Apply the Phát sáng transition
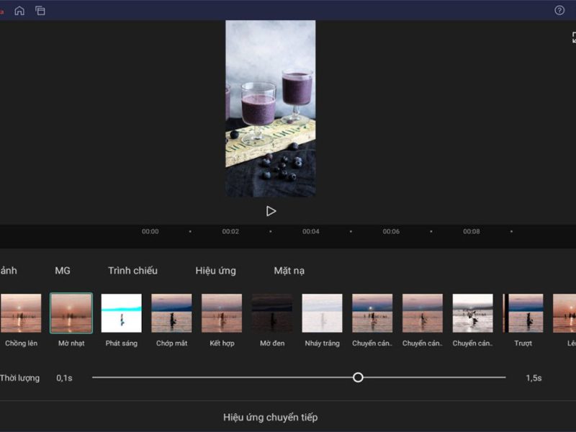Screen dimensions: 576x432 point(121,313)
